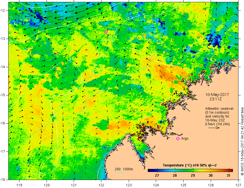Click the "Temperature (°C) n18 50% ql>=2" title
This screenshot has width=244, height=188.
click(190, 165)
